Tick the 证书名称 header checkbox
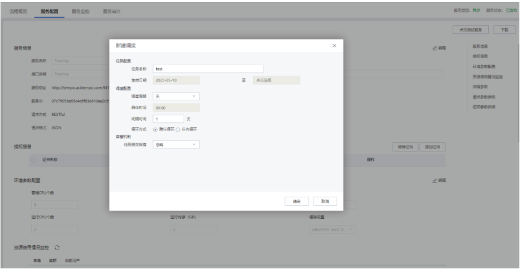This screenshot has width=521, height=270. (x=35, y=160)
